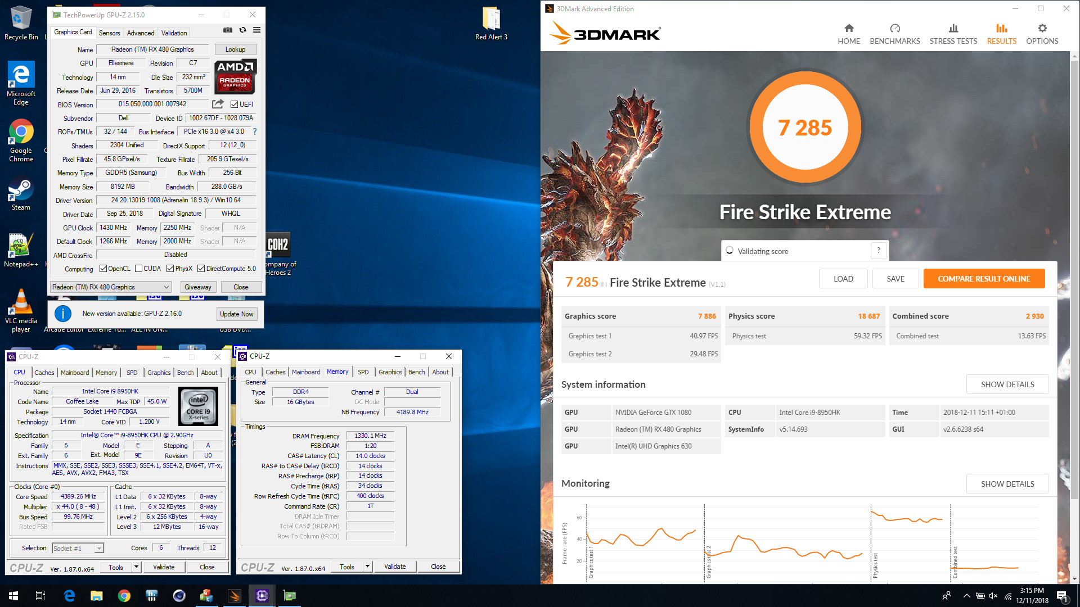Click the bus interface question mark
This screenshot has width=1080, height=607.
pos(255,132)
